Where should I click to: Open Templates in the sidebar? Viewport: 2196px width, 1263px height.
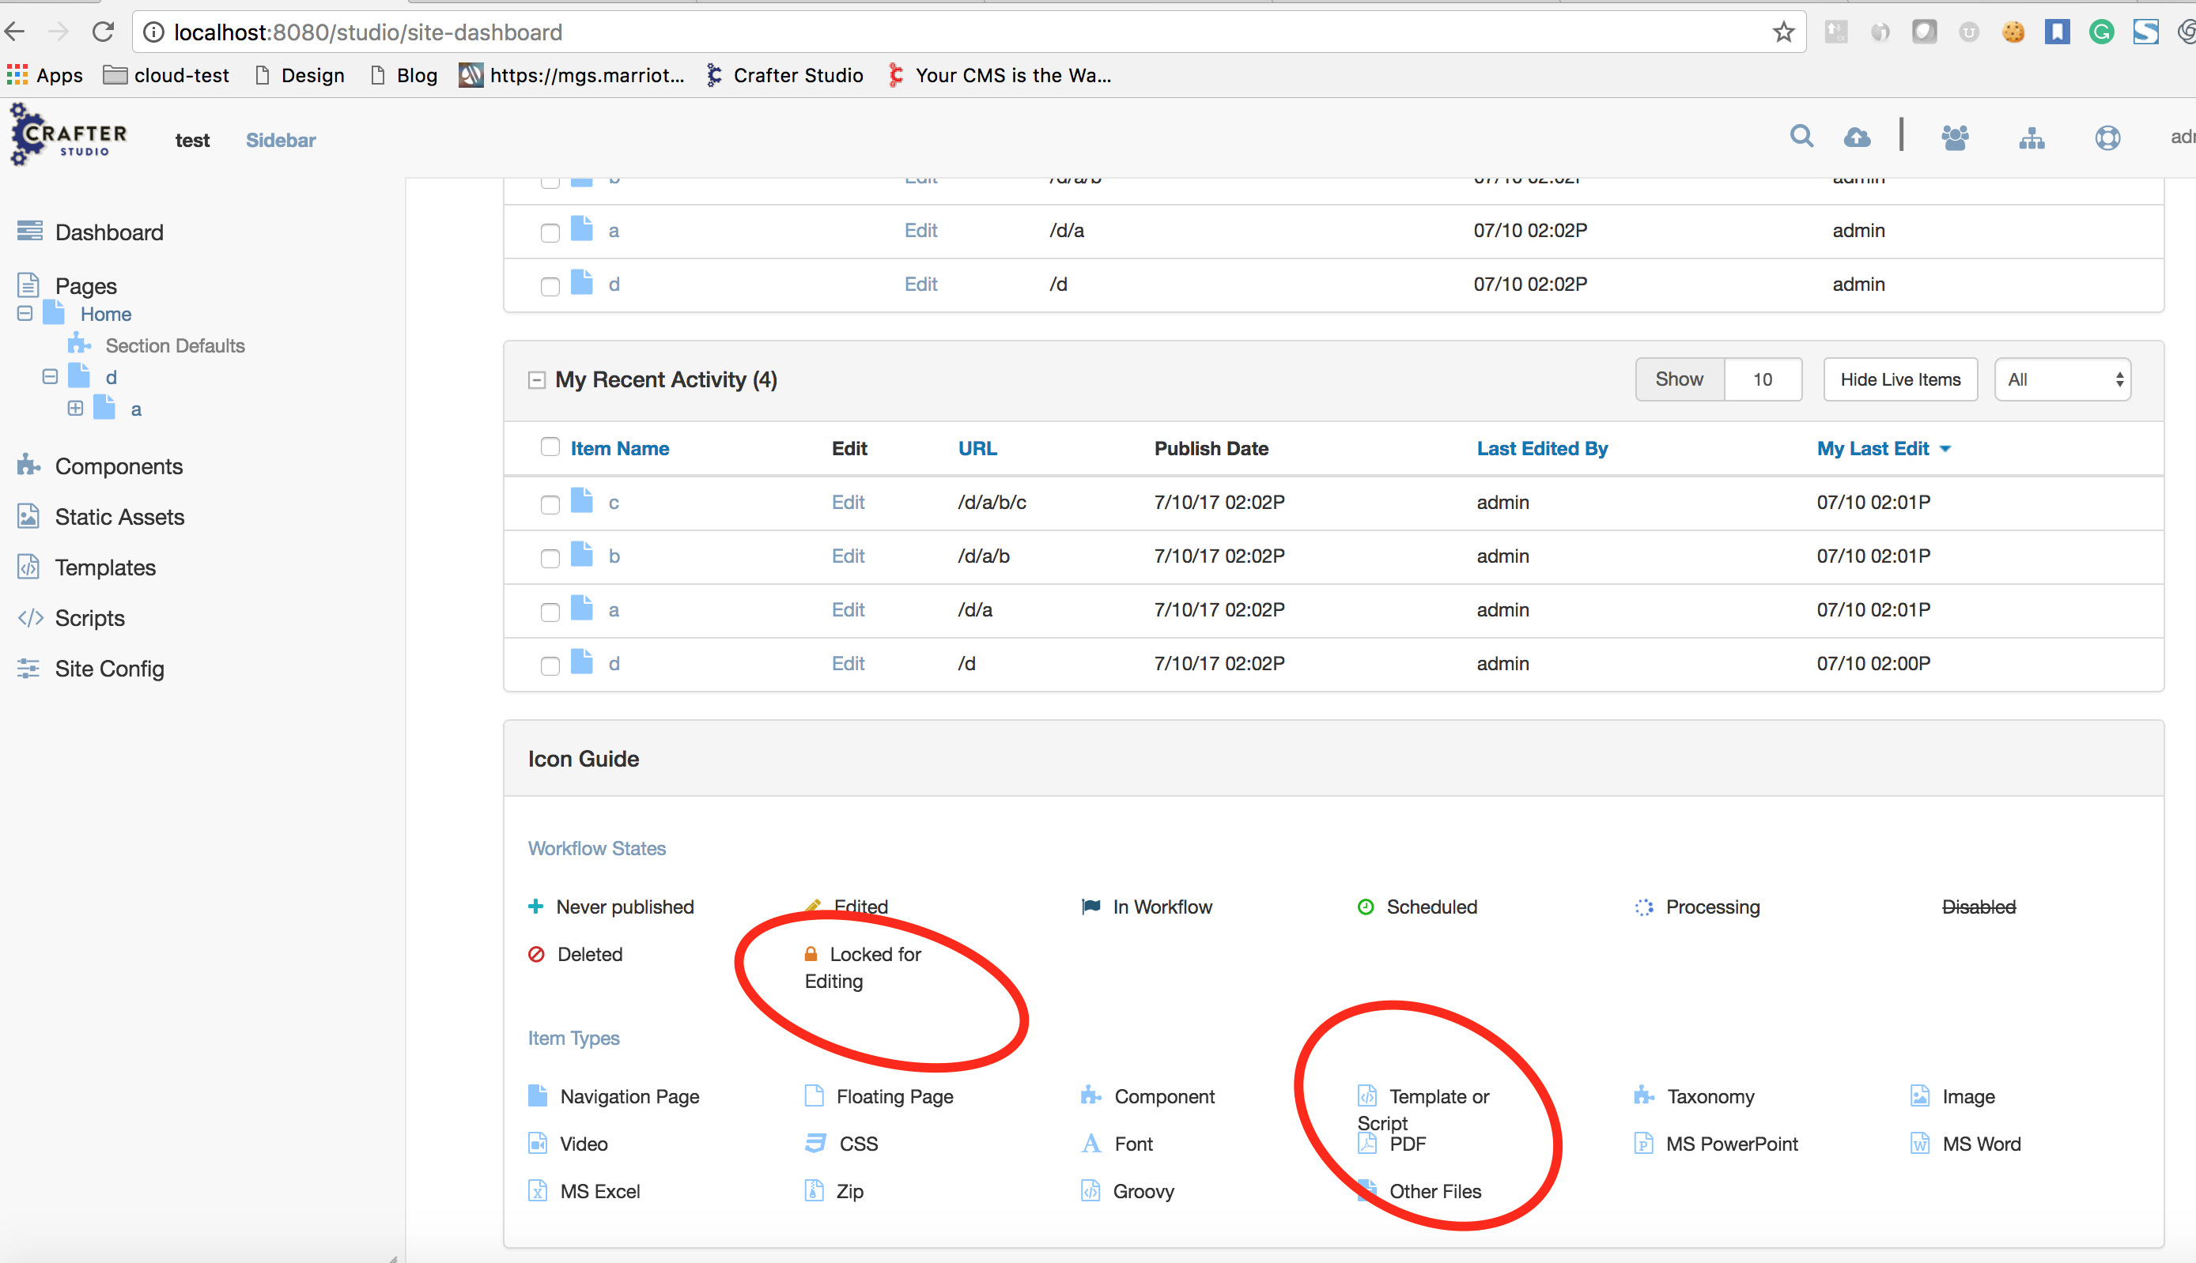(105, 567)
